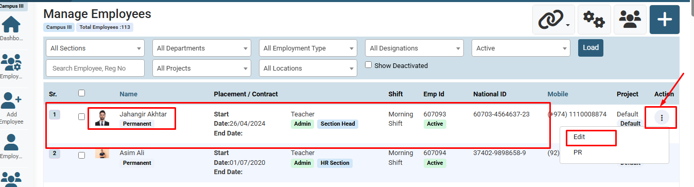This screenshot has width=694, height=187.
Task: Click Jahangir Akhtar's profile photo
Action: coord(102,118)
